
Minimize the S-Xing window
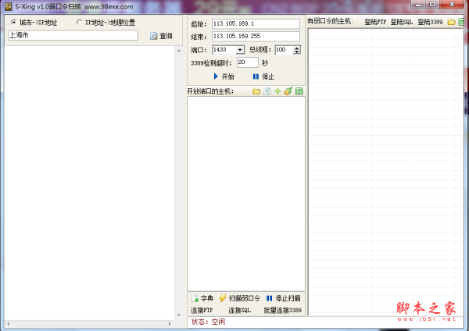pos(418,5)
